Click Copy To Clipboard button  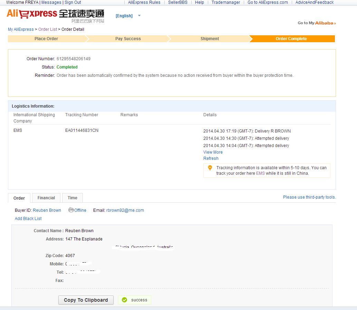click(86, 300)
